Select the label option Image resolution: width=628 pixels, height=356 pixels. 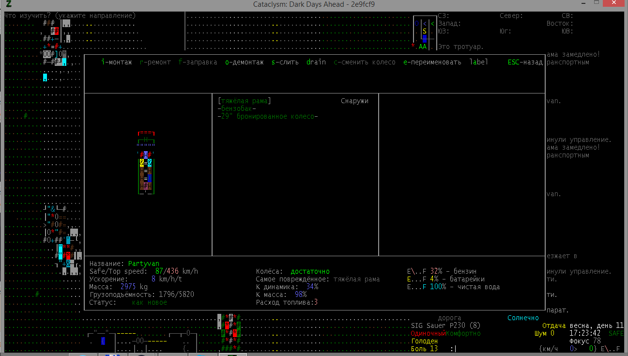(x=479, y=62)
